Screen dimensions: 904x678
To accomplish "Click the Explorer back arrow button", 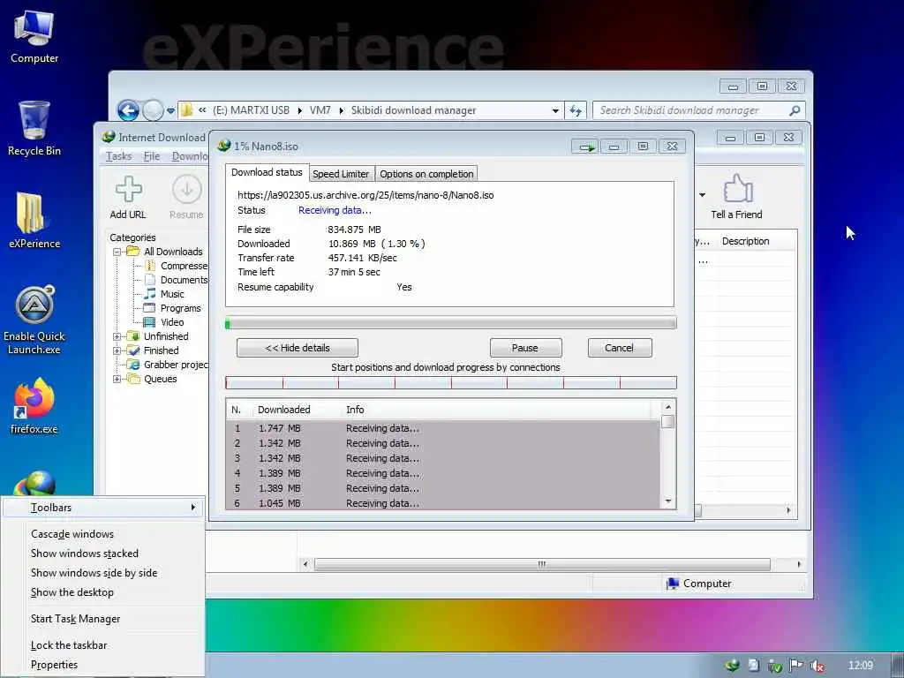I will tap(128, 110).
